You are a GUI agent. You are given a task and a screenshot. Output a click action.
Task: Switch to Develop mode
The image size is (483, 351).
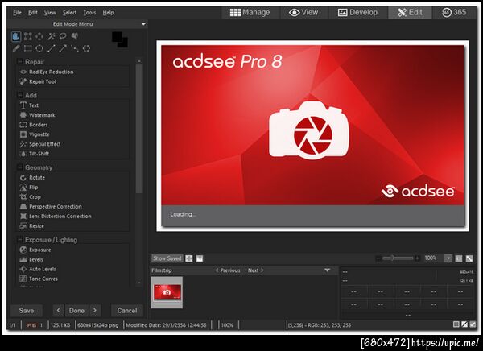click(357, 13)
